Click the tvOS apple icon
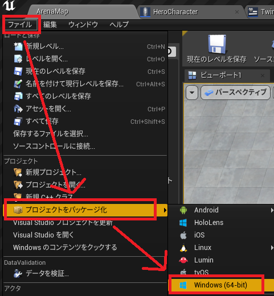This screenshot has width=274, height=296. [183, 272]
